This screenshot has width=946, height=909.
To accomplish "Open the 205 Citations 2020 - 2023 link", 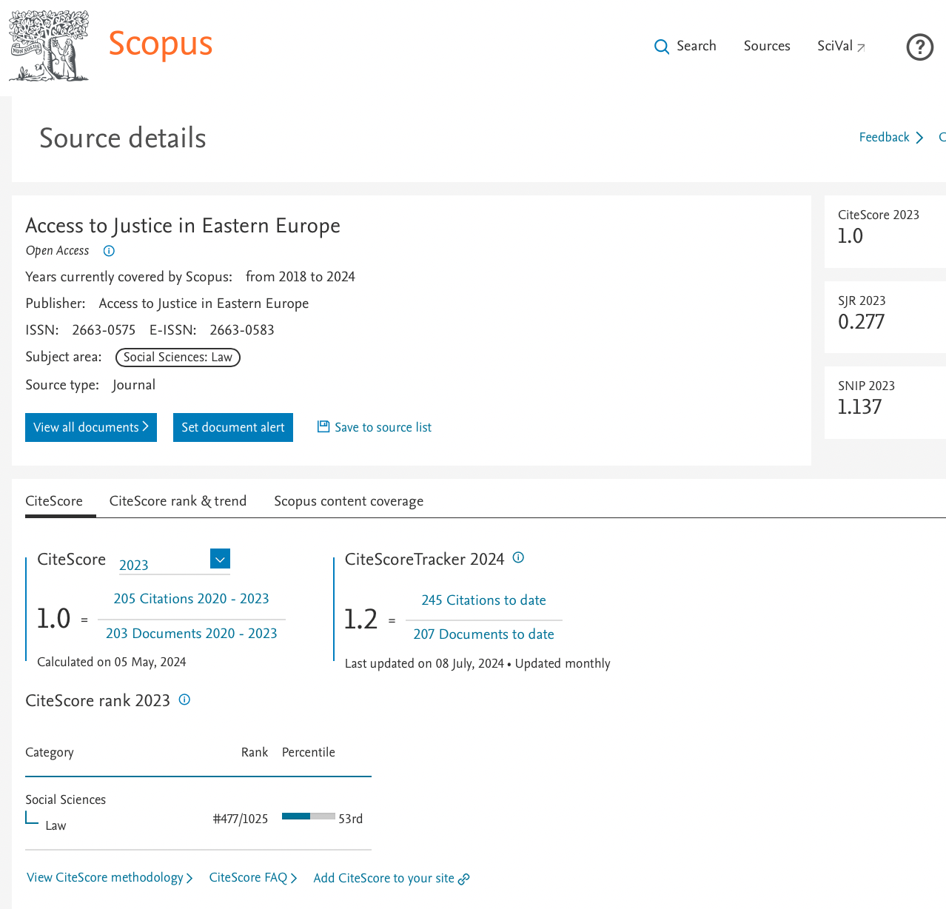I will tap(191, 599).
